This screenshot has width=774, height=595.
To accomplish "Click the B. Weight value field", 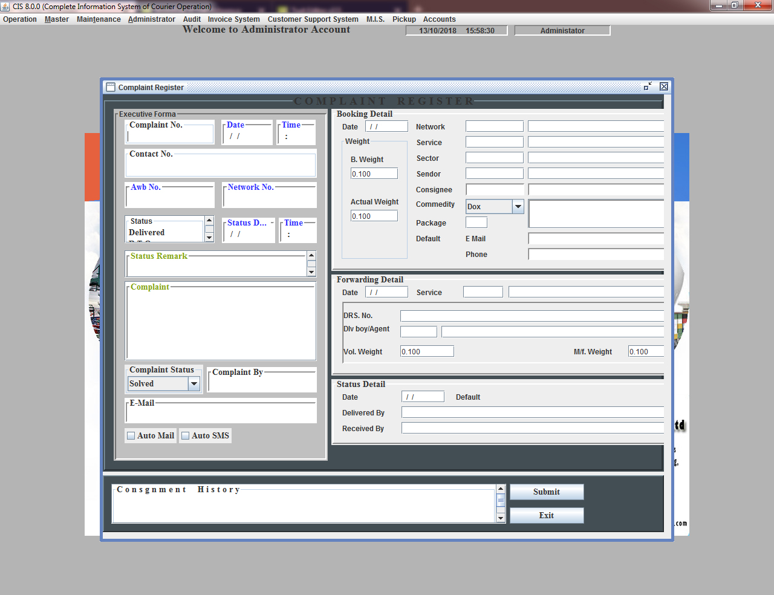I will [x=374, y=174].
